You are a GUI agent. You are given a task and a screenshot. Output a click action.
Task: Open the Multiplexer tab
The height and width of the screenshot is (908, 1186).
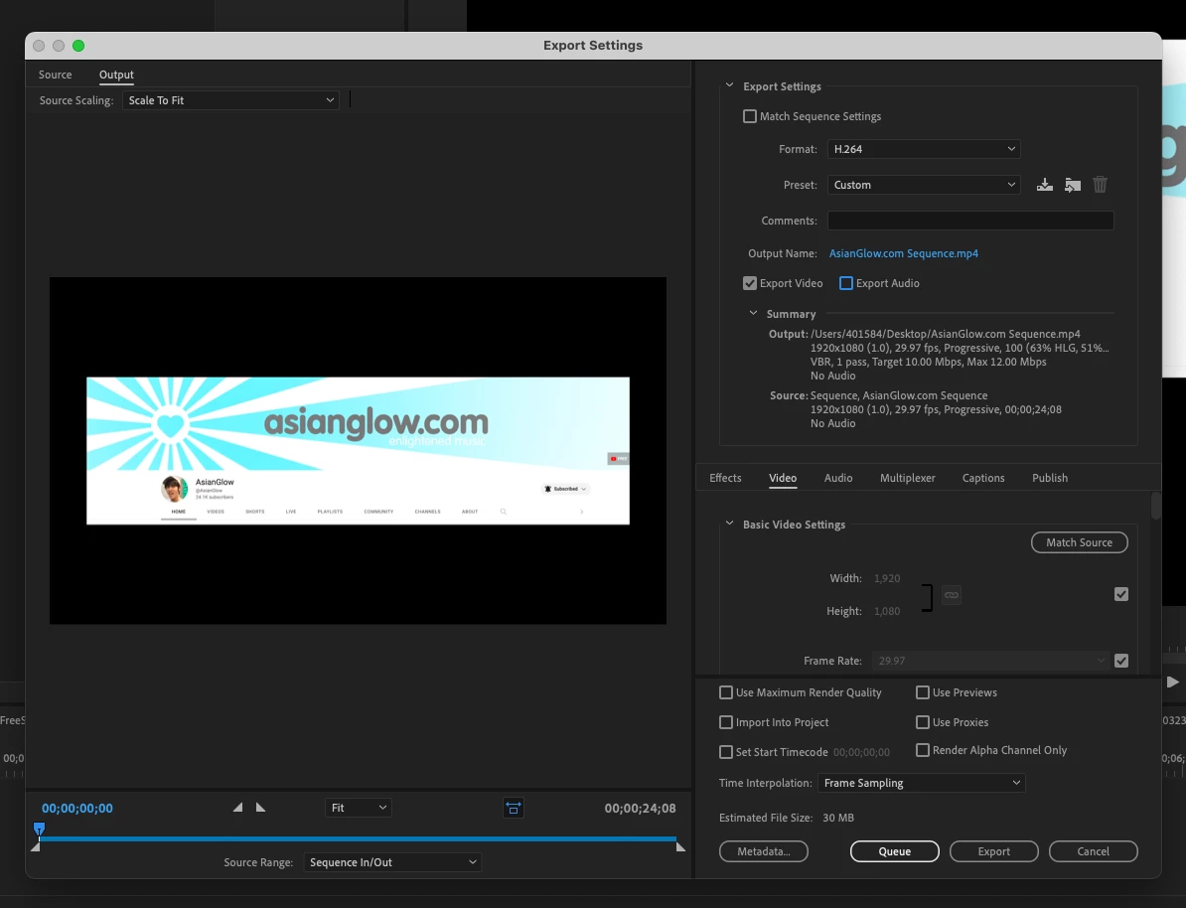908,478
